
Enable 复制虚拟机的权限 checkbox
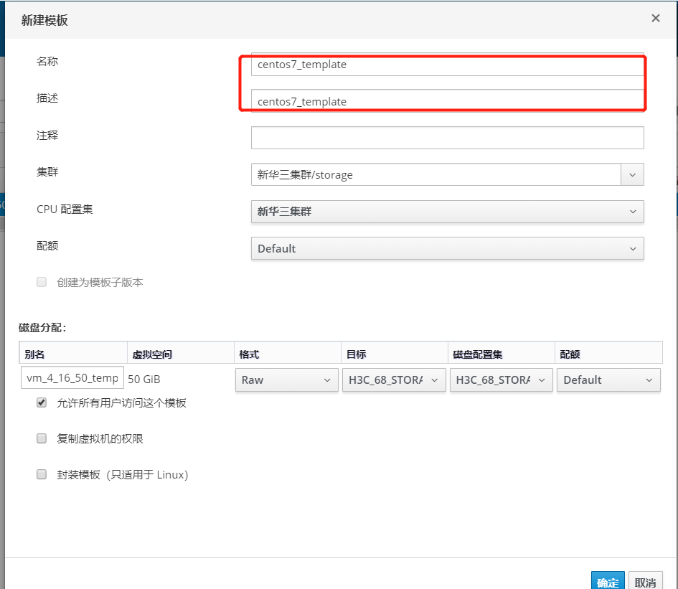click(x=42, y=438)
